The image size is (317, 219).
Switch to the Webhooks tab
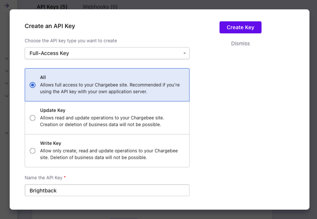pyautogui.click(x=100, y=7)
